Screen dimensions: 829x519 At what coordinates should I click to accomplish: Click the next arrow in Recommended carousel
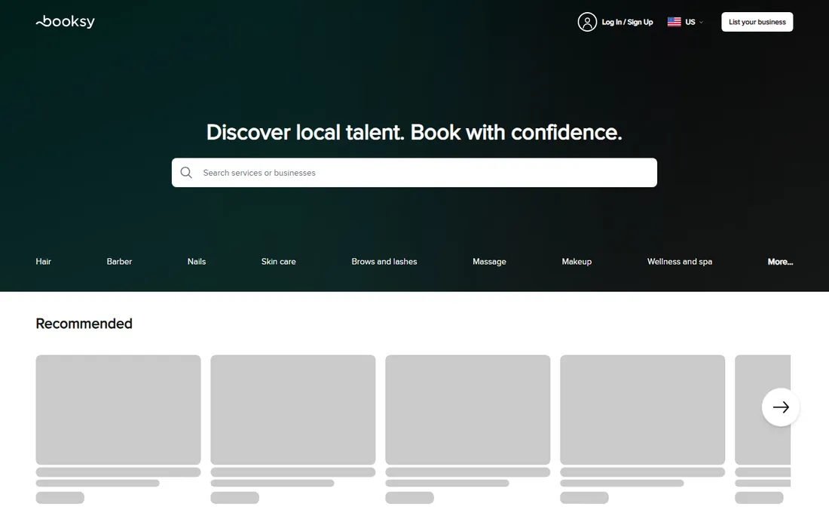pyautogui.click(x=780, y=407)
